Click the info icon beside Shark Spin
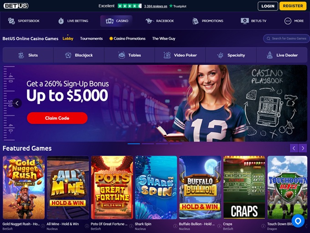The image size is (310, 233). pyautogui.click(x=175, y=226)
